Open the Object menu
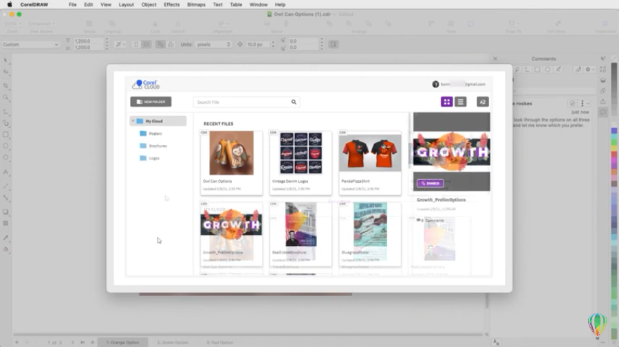Screen dimensions: 619x347 [x=149, y=5]
